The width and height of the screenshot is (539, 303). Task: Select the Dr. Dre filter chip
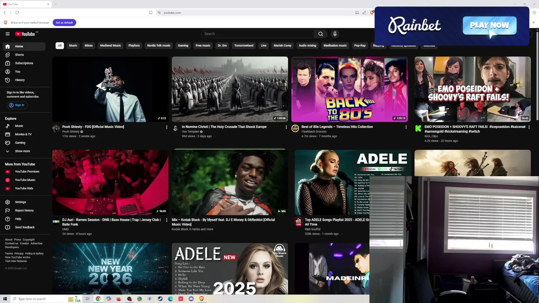point(222,45)
